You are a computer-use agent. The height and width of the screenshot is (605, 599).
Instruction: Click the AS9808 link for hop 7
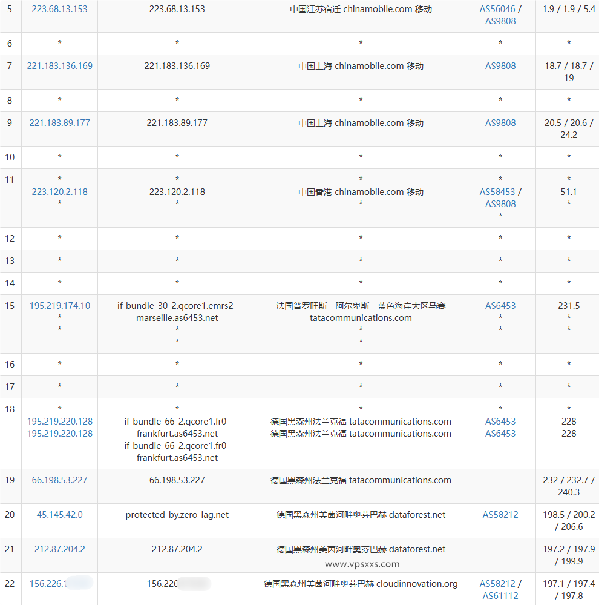pos(500,65)
